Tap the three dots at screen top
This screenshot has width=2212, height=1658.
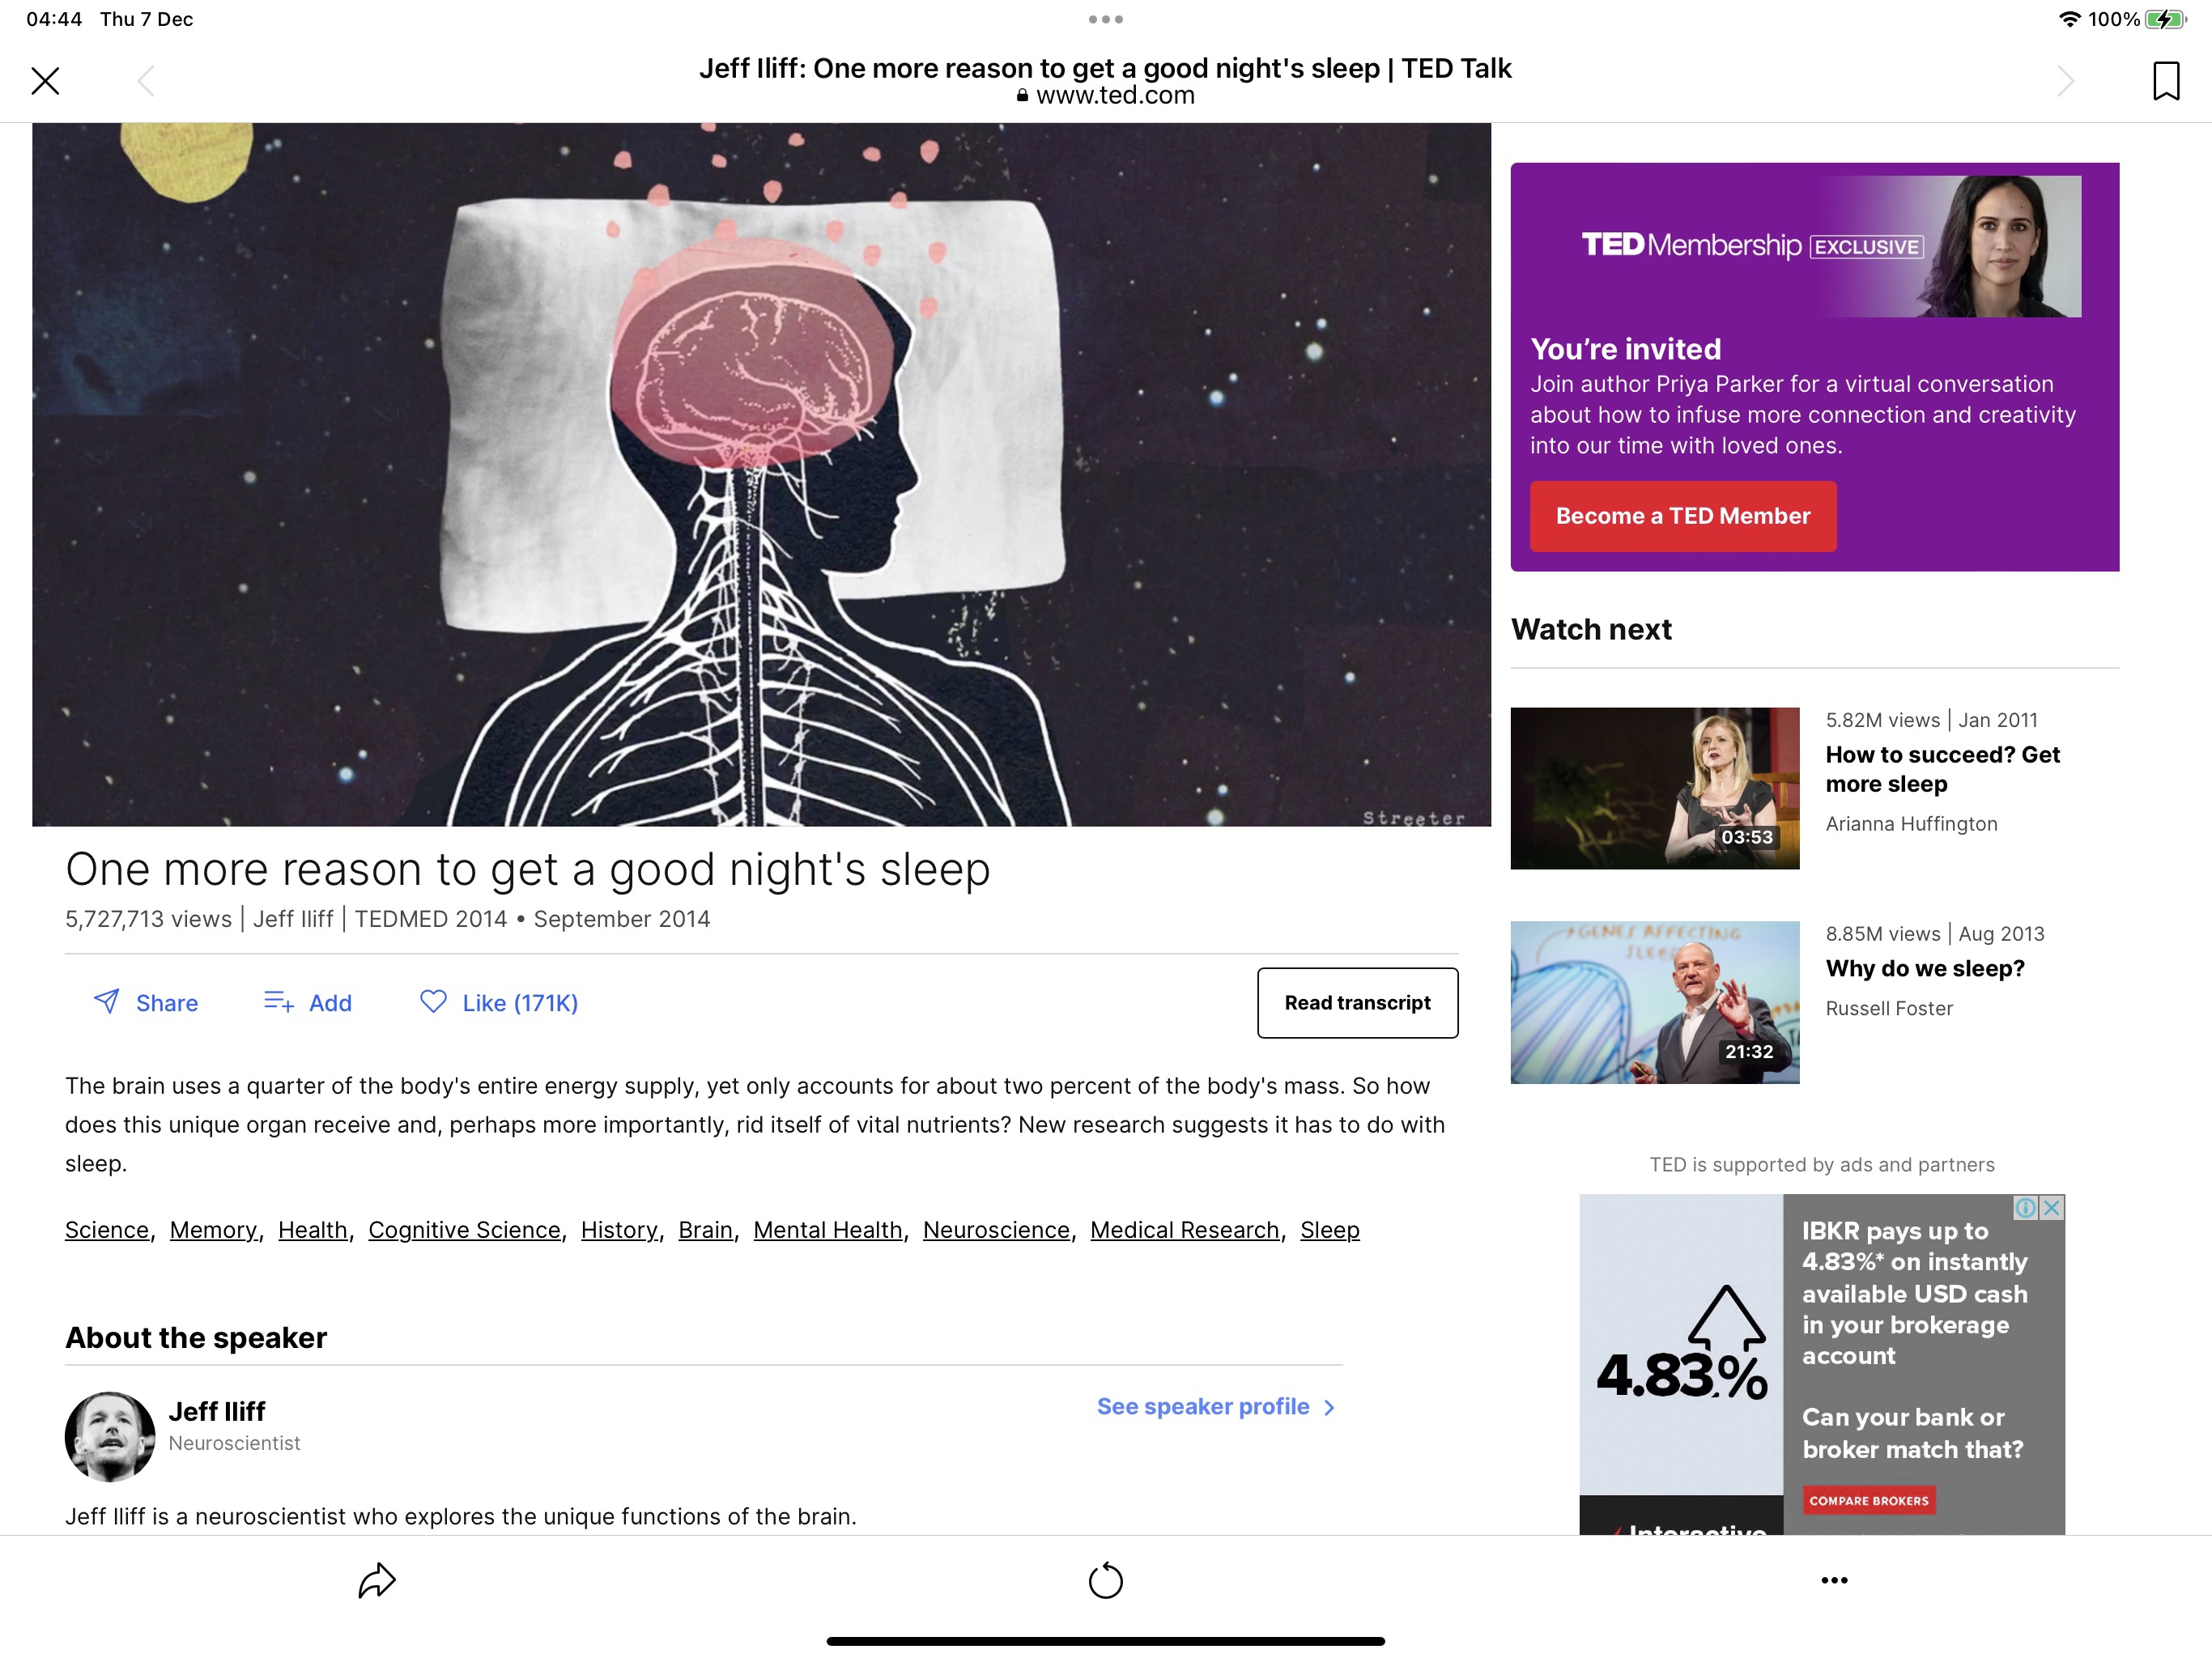click(1105, 19)
